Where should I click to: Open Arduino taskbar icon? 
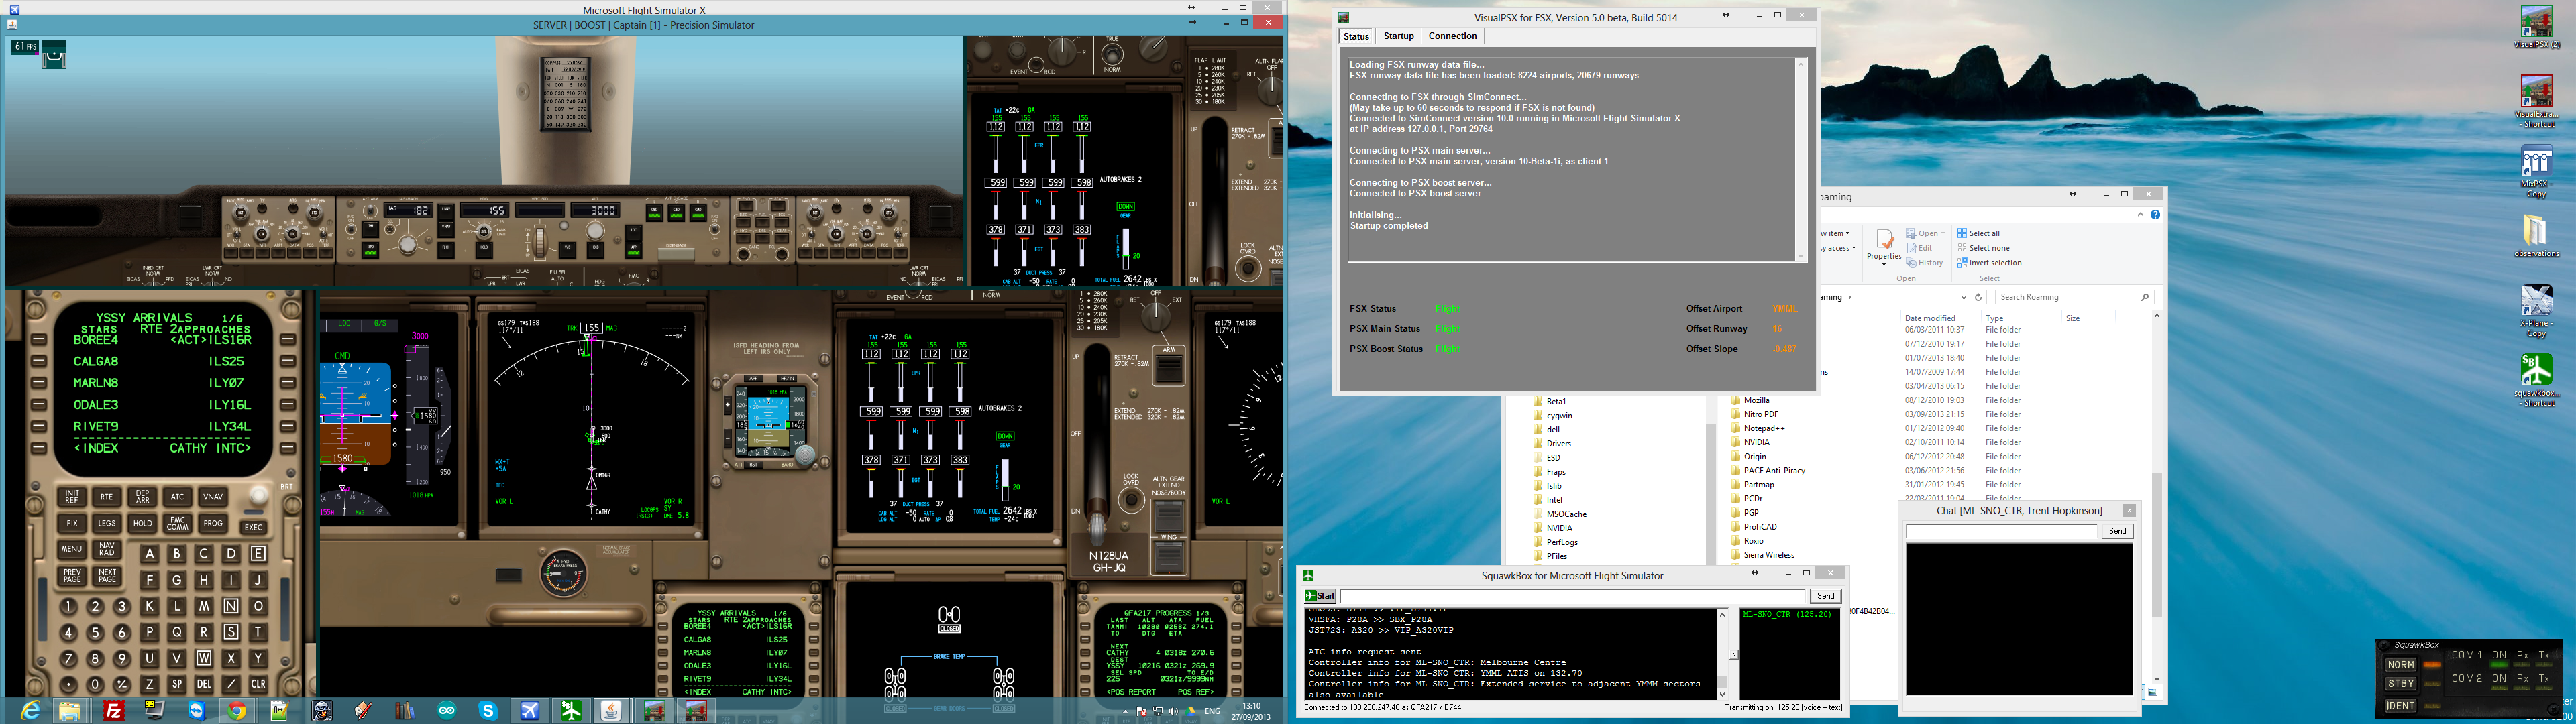(x=446, y=711)
